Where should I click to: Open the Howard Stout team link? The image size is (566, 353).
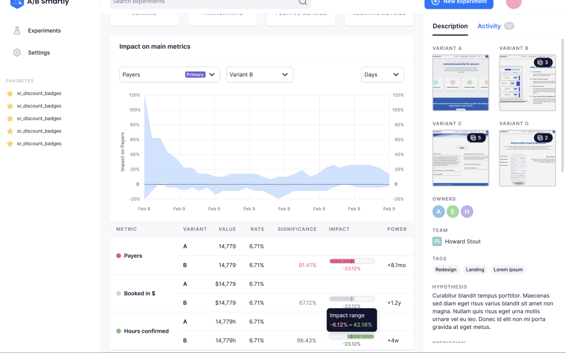[462, 241]
